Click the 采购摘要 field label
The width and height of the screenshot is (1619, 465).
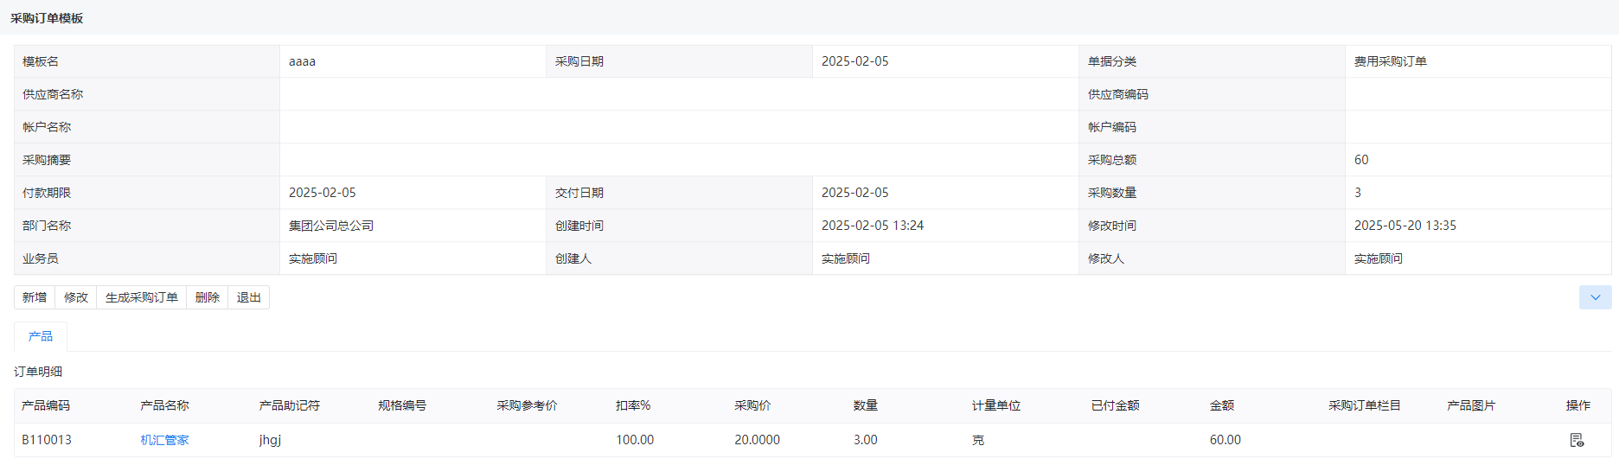tap(47, 160)
